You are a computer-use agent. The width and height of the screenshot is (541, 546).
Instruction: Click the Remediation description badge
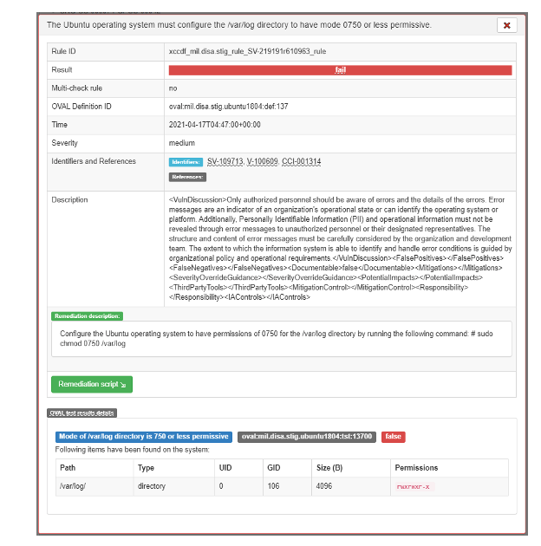(x=87, y=315)
